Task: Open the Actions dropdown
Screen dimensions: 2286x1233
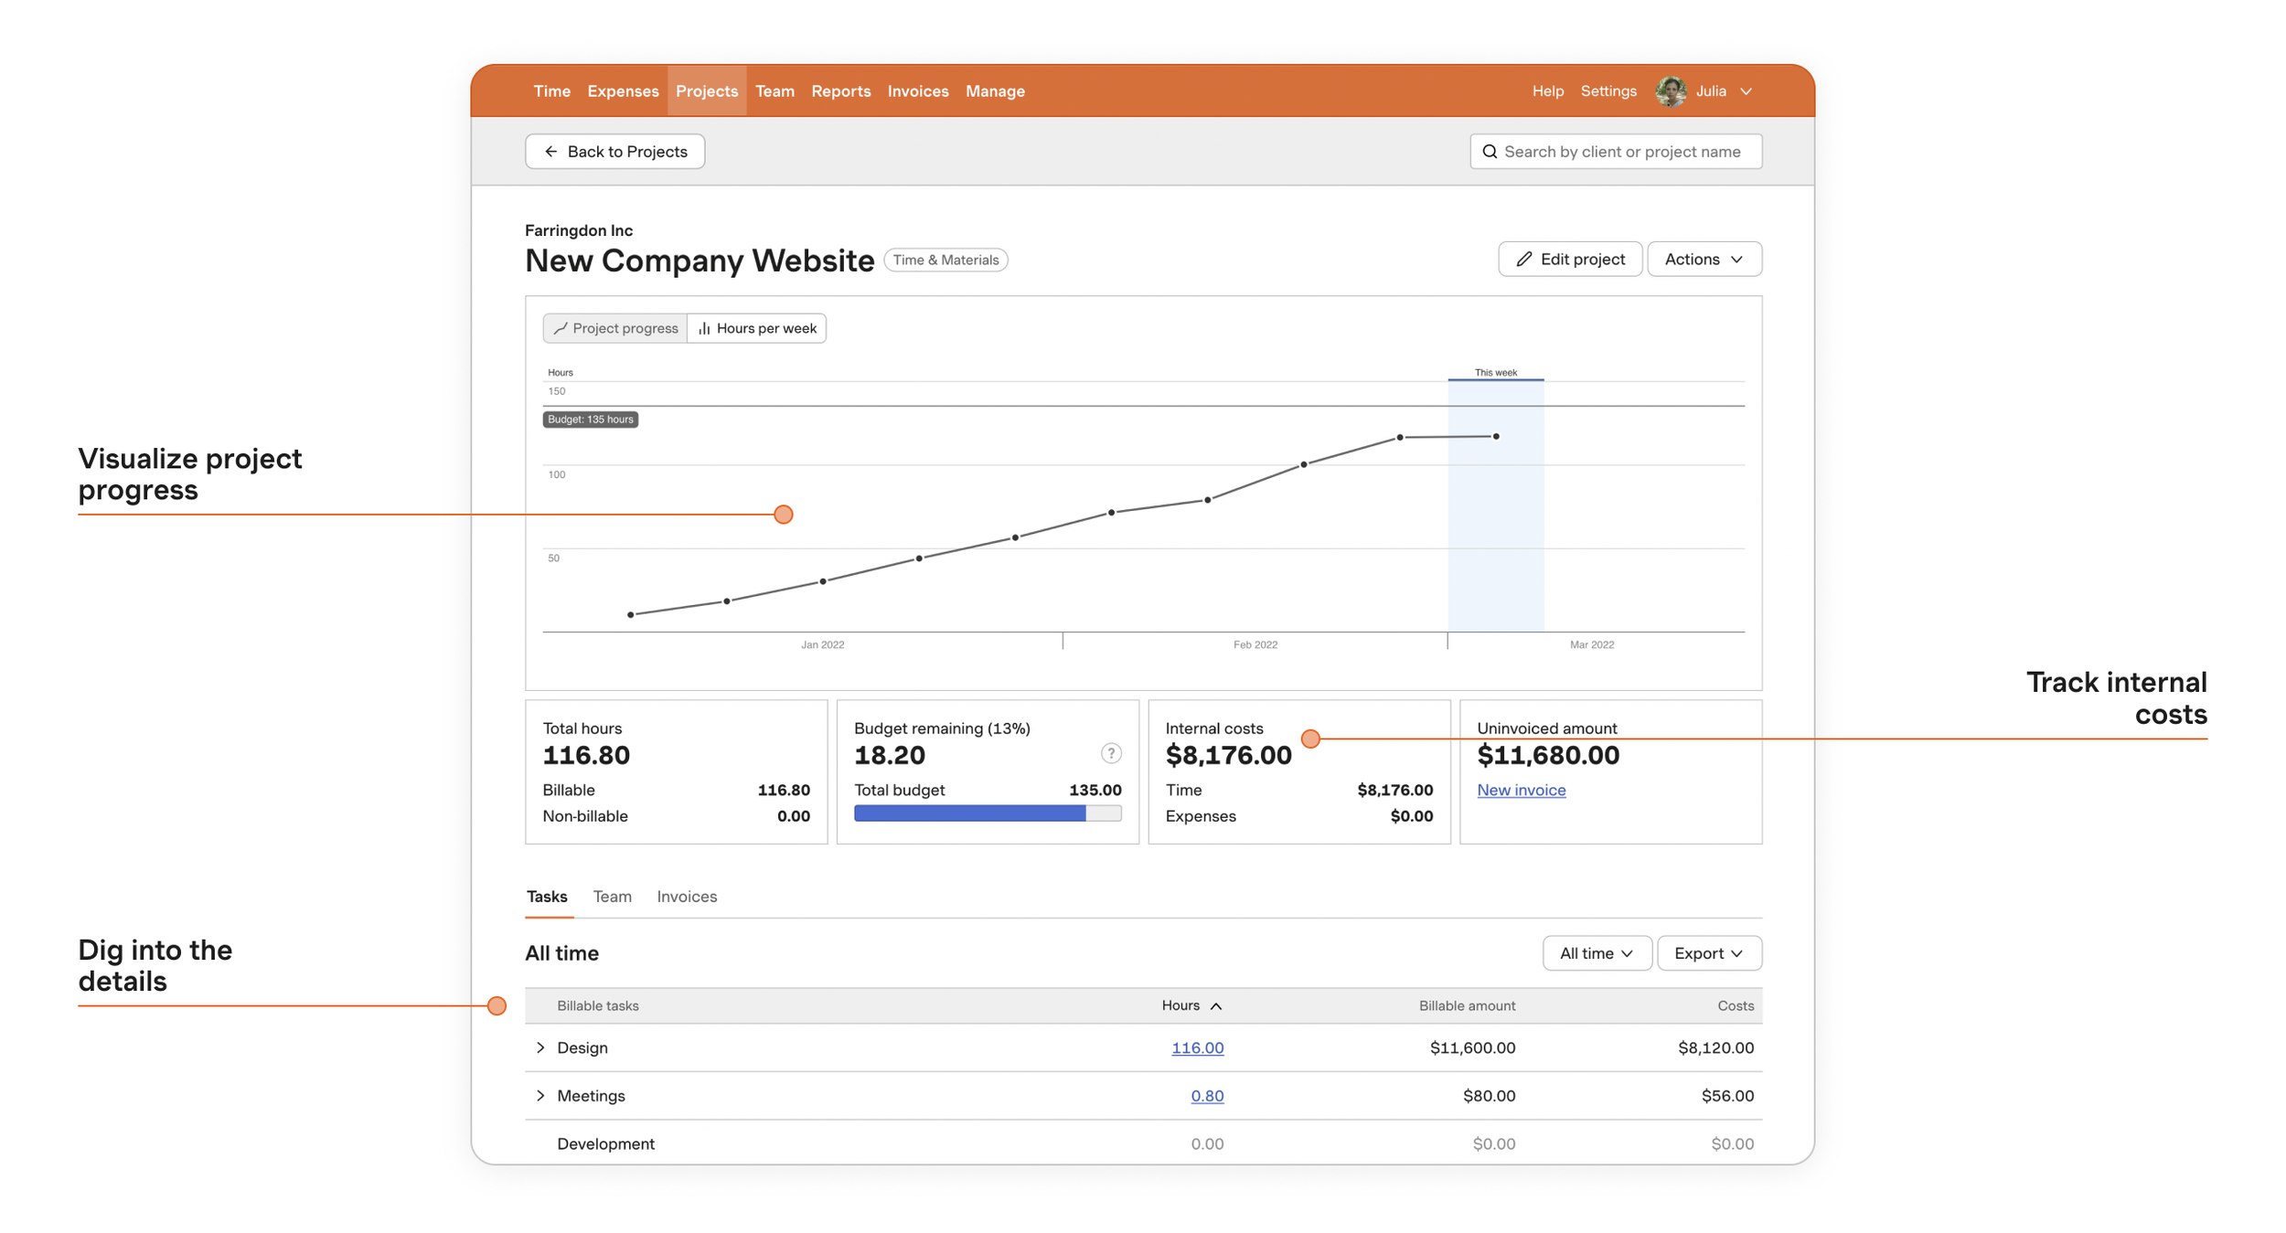Action: click(x=1704, y=259)
